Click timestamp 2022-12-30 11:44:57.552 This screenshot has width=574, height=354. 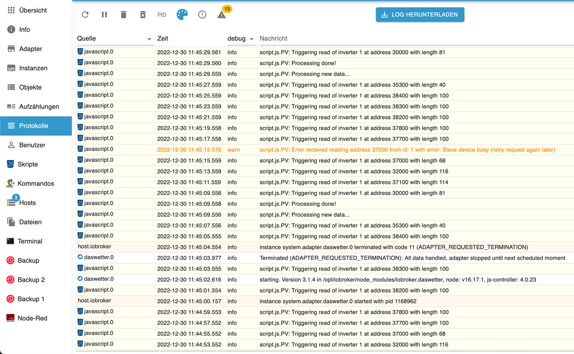coord(189,323)
